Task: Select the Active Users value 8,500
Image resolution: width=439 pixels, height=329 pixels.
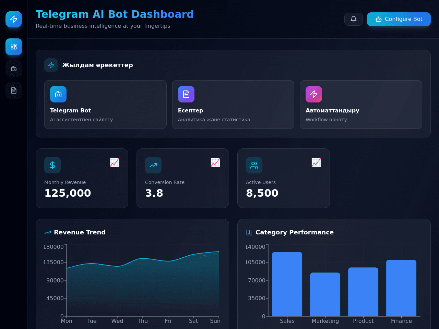Action: (262, 193)
